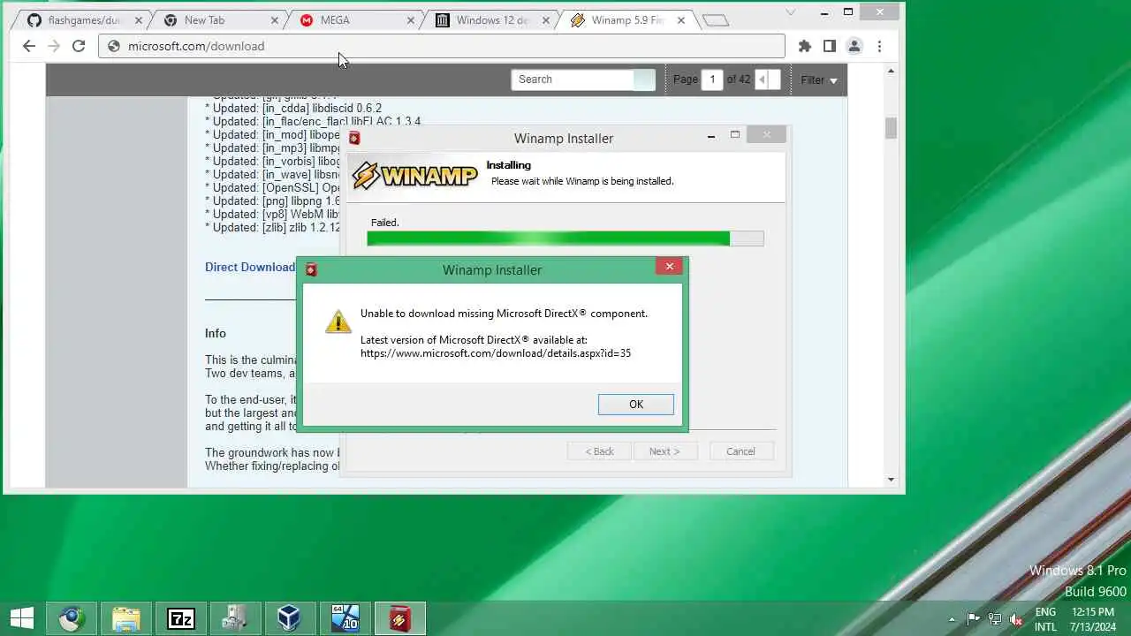Image resolution: width=1131 pixels, height=636 pixels.
Task: Click Cancel in the Winamp Installer window
Action: point(740,451)
